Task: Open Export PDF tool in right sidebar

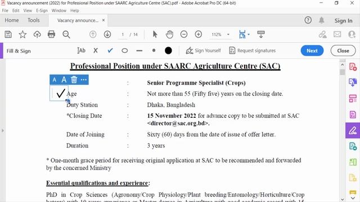Action: click(x=353, y=82)
